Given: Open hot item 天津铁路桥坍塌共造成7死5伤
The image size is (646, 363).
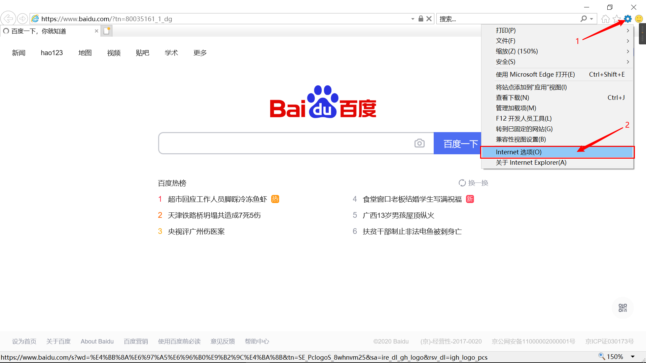Looking at the screenshot, I should point(214,215).
